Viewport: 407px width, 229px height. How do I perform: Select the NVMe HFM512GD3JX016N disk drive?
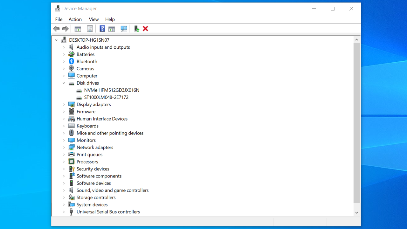click(x=112, y=90)
